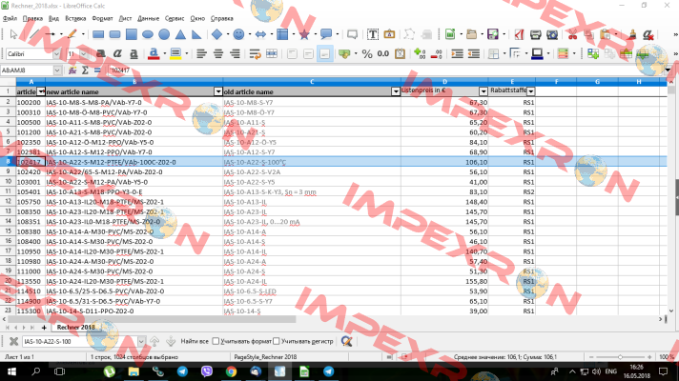Open the Формат menu
The width and height of the screenshot is (679, 381).
(102, 18)
